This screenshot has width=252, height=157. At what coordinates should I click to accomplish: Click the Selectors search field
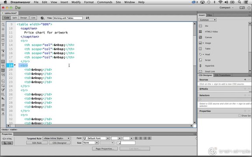click(224, 99)
